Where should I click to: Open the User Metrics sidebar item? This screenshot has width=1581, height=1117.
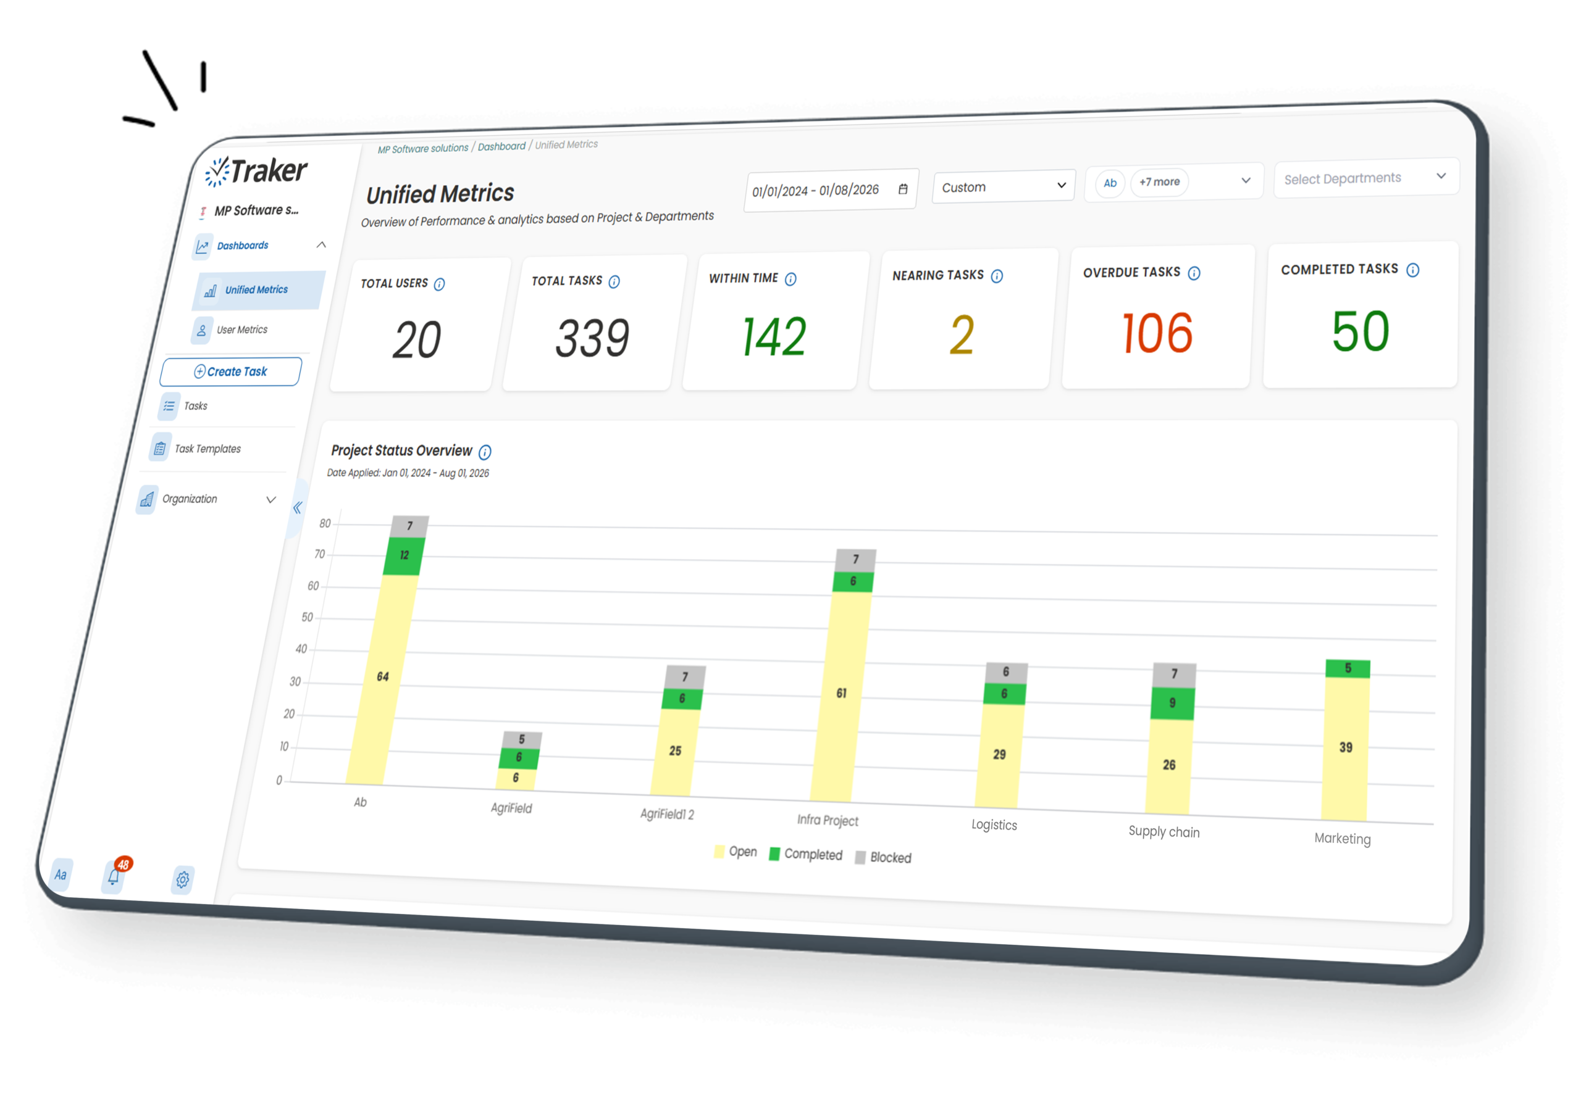point(241,330)
